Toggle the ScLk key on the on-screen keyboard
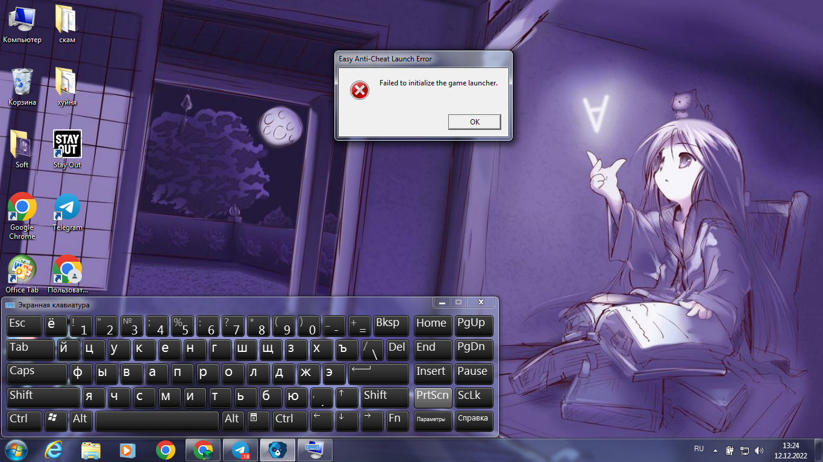823x462 pixels. 474,397
